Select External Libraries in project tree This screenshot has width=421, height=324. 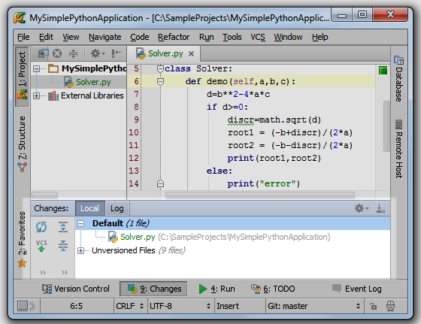92,95
